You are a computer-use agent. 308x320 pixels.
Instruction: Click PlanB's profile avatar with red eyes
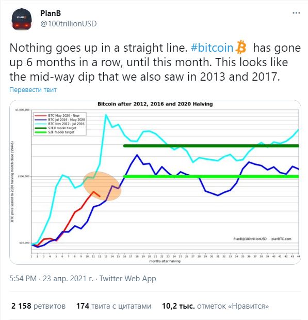(22, 19)
